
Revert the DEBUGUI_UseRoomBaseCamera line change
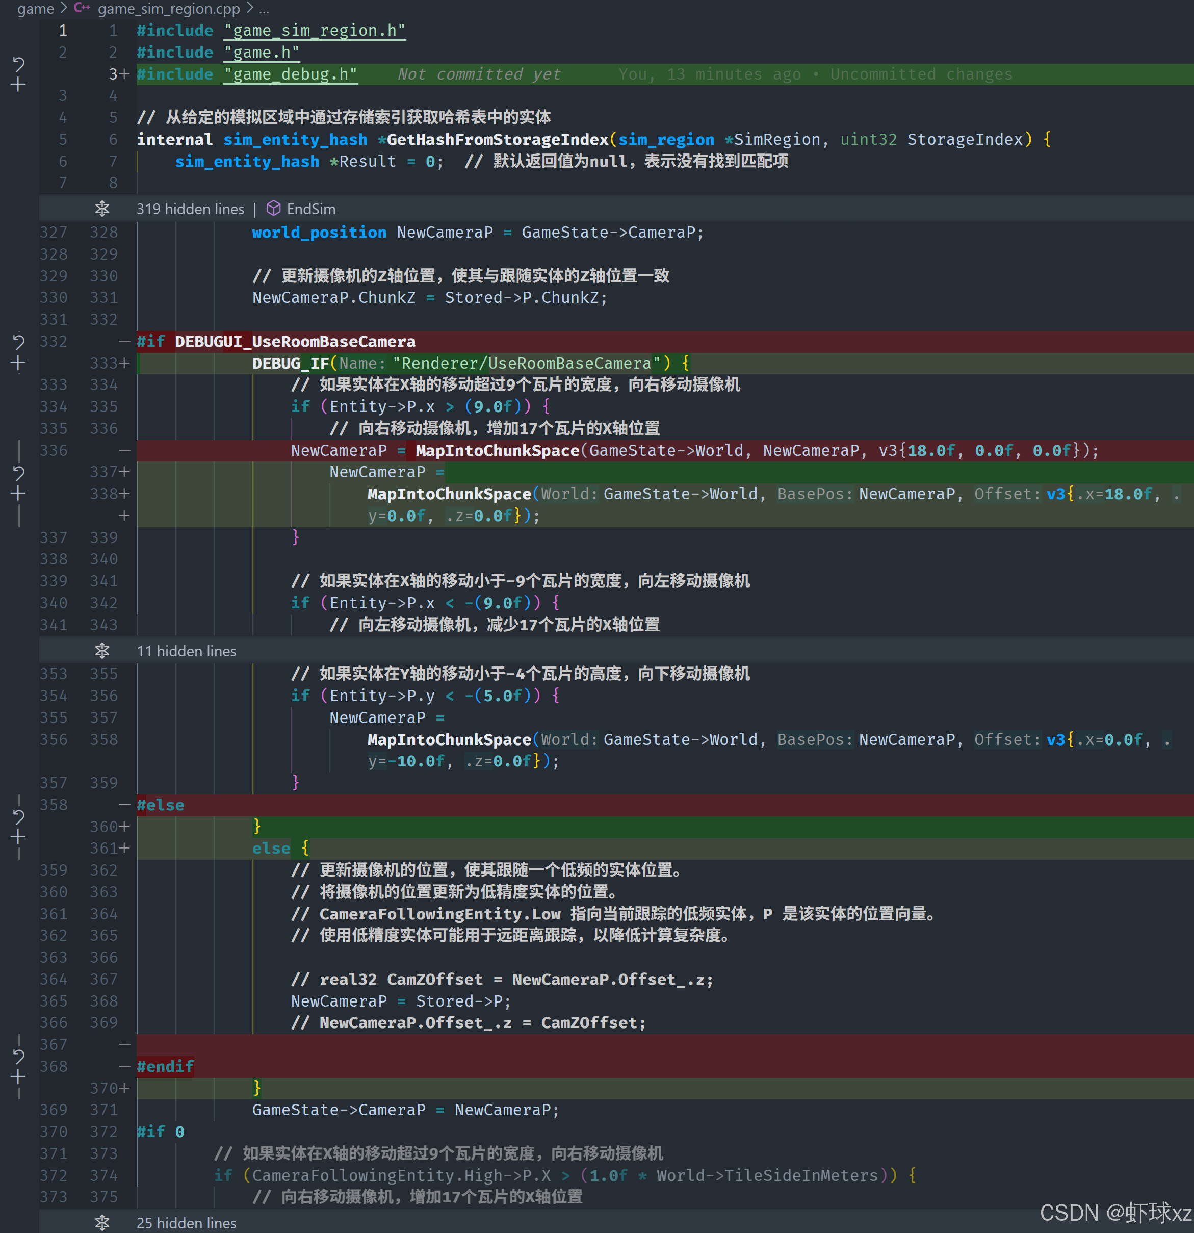pyautogui.click(x=18, y=342)
